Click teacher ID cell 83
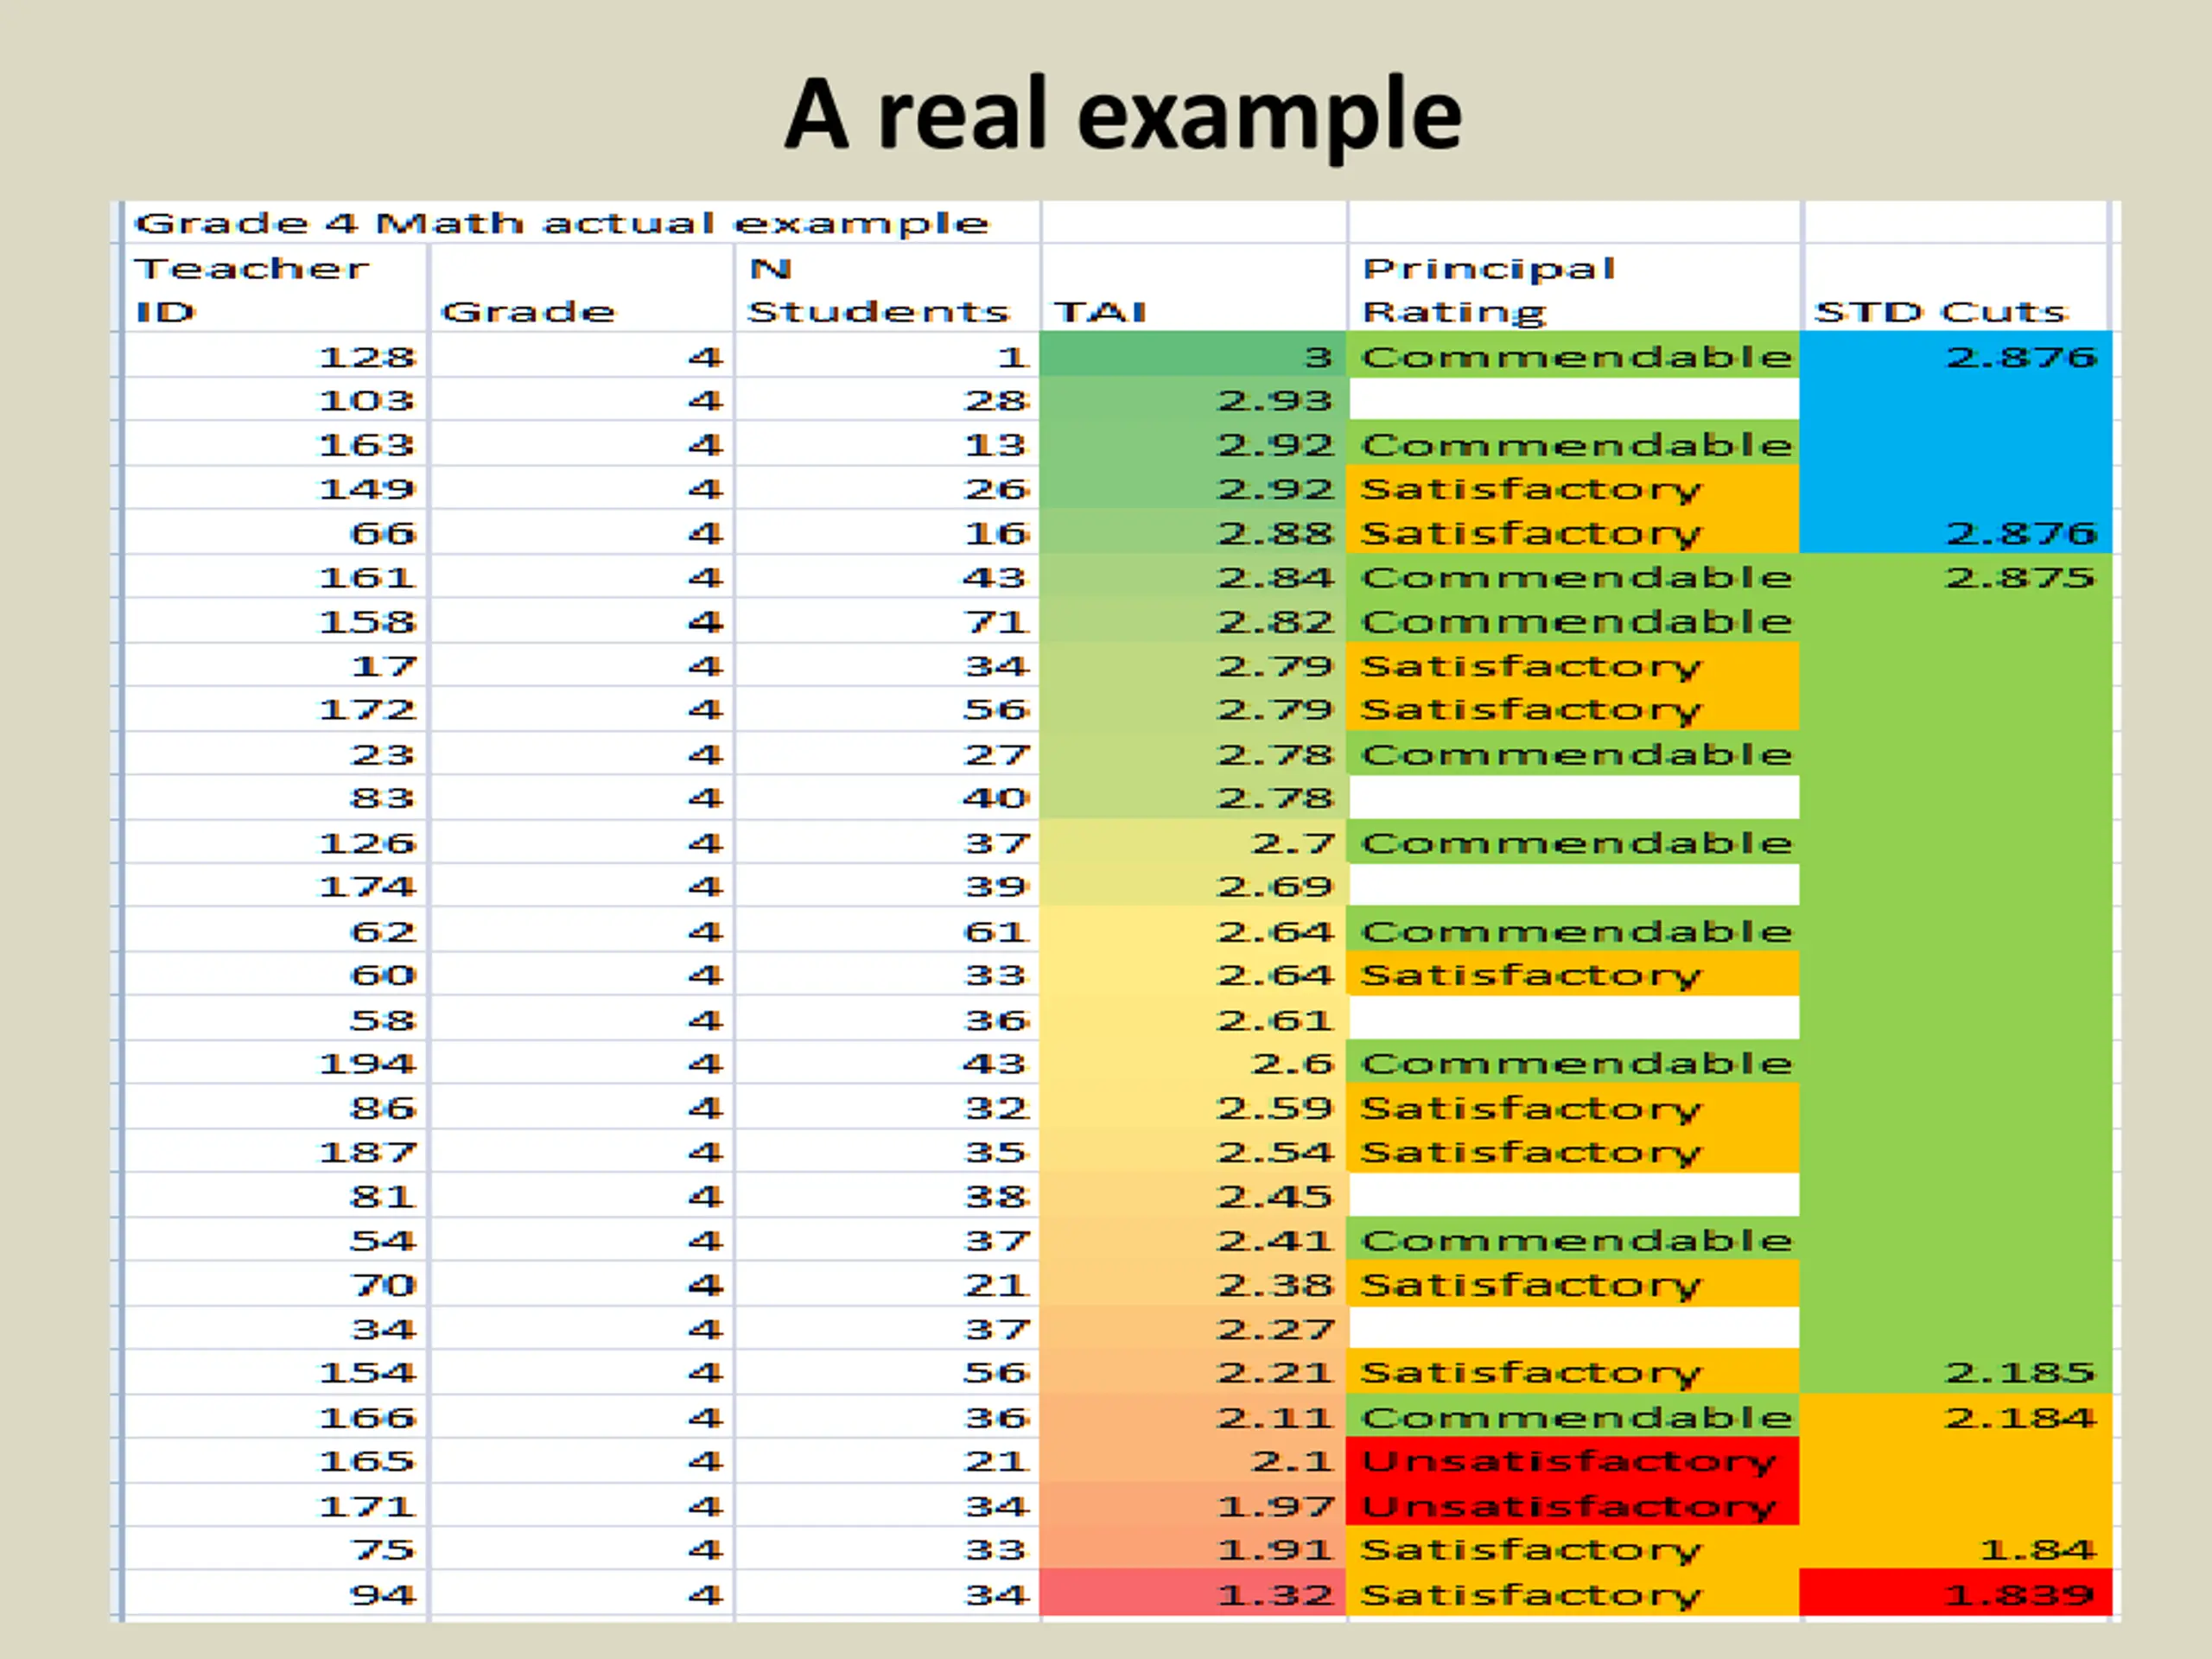 (275, 797)
